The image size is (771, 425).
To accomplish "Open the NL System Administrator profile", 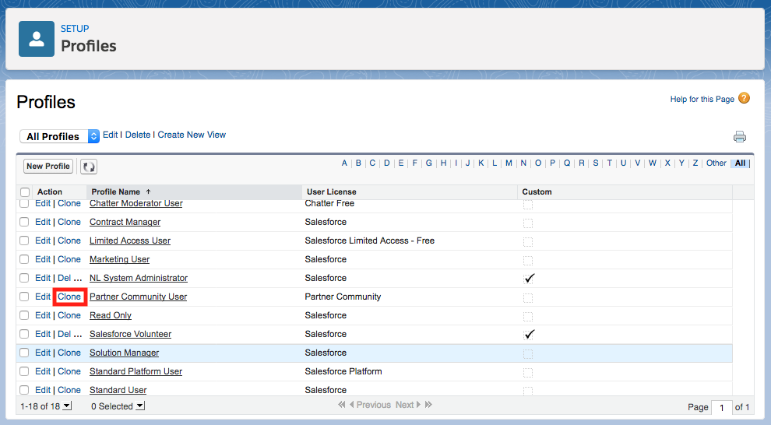I will [x=139, y=278].
